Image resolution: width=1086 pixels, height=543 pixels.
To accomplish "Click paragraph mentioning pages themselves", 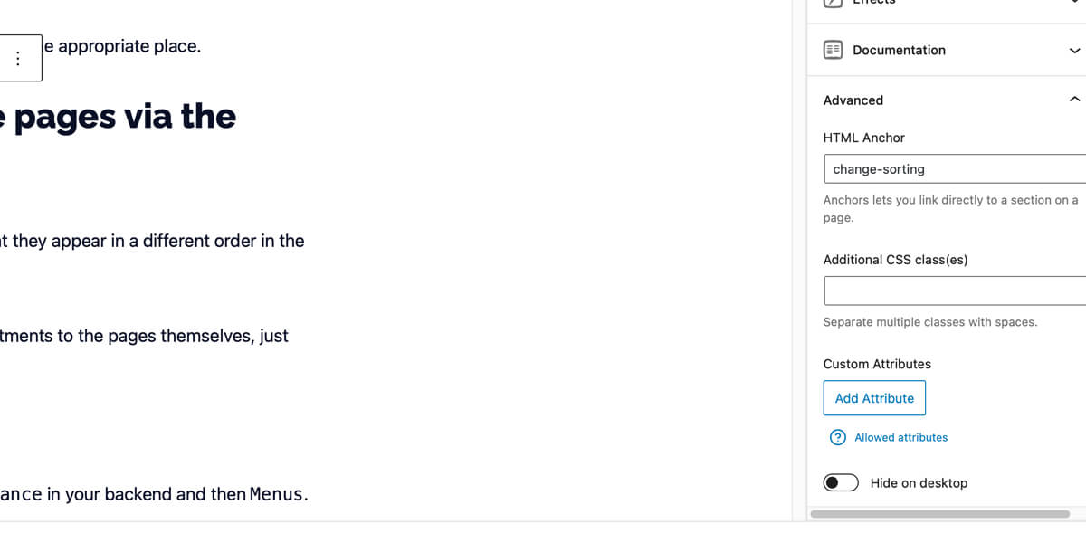I will tap(144, 336).
